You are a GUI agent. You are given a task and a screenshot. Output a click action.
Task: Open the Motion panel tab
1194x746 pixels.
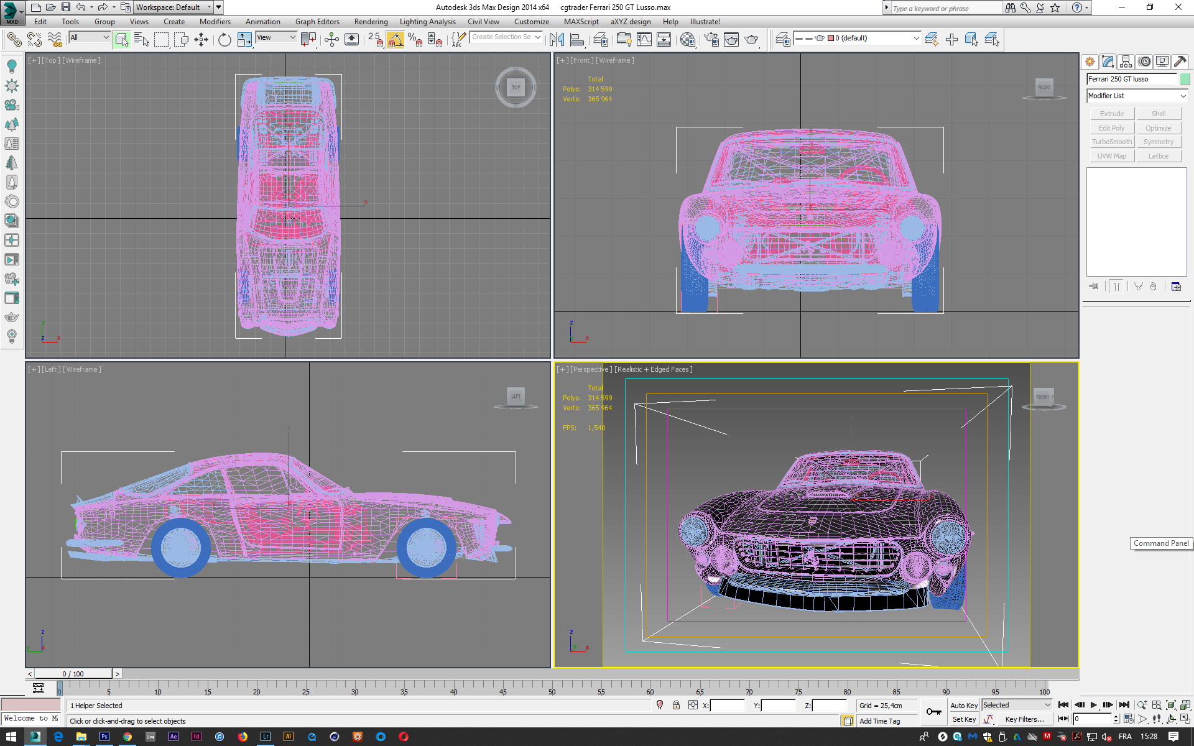pyautogui.click(x=1144, y=62)
